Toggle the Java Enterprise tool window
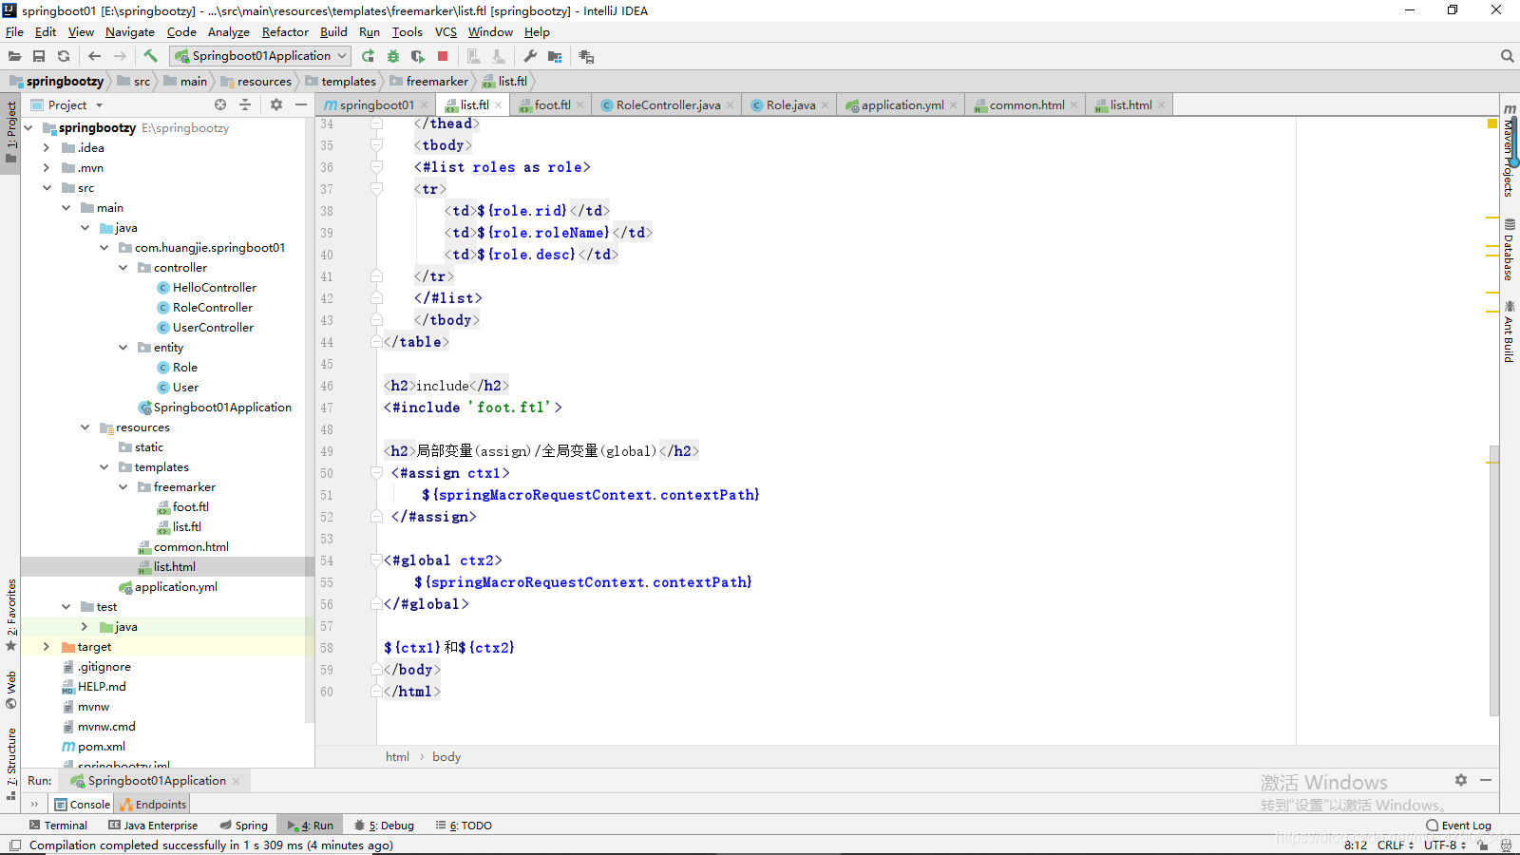Viewport: 1520px width, 855px height. coord(153,826)
